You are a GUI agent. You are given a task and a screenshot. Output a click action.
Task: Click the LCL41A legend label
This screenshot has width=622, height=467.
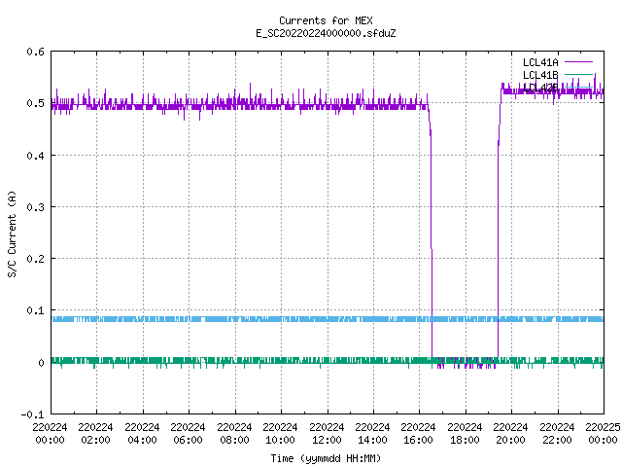coord(540,62)
